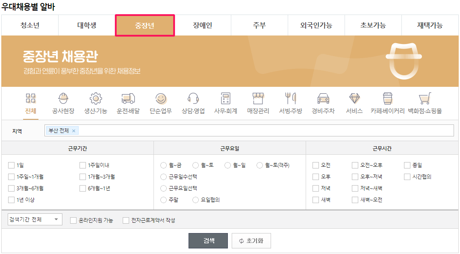The width and height of the screenshot is (460, 254).
Task: Select the 공사현장 job category icon
Action: (62, 103)
